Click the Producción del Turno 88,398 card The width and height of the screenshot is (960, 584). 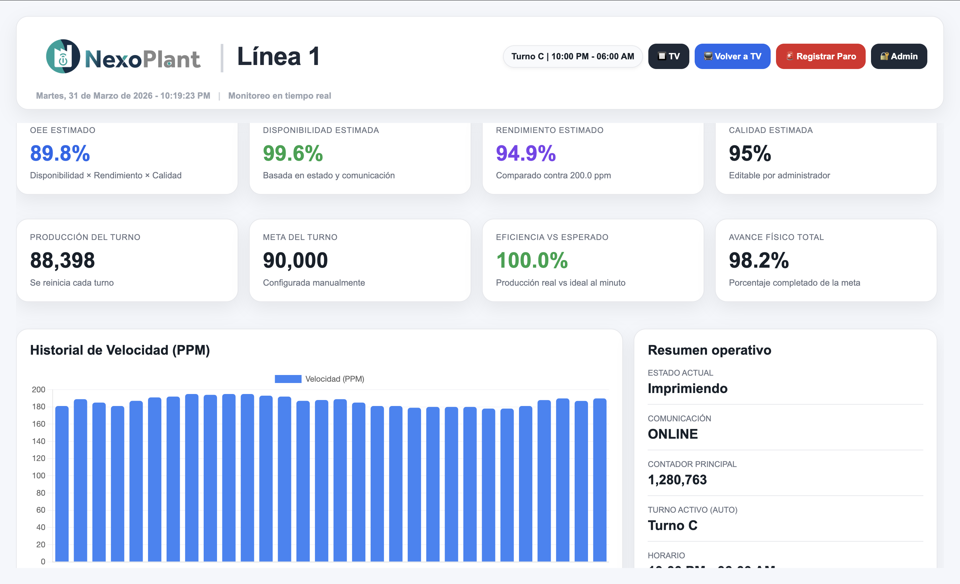127,260
